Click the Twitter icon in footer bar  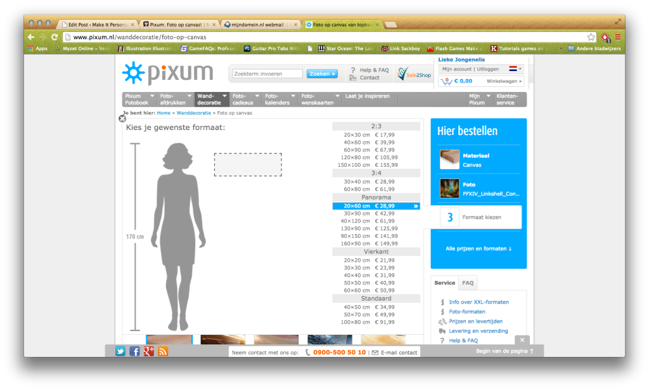[120, 351]
